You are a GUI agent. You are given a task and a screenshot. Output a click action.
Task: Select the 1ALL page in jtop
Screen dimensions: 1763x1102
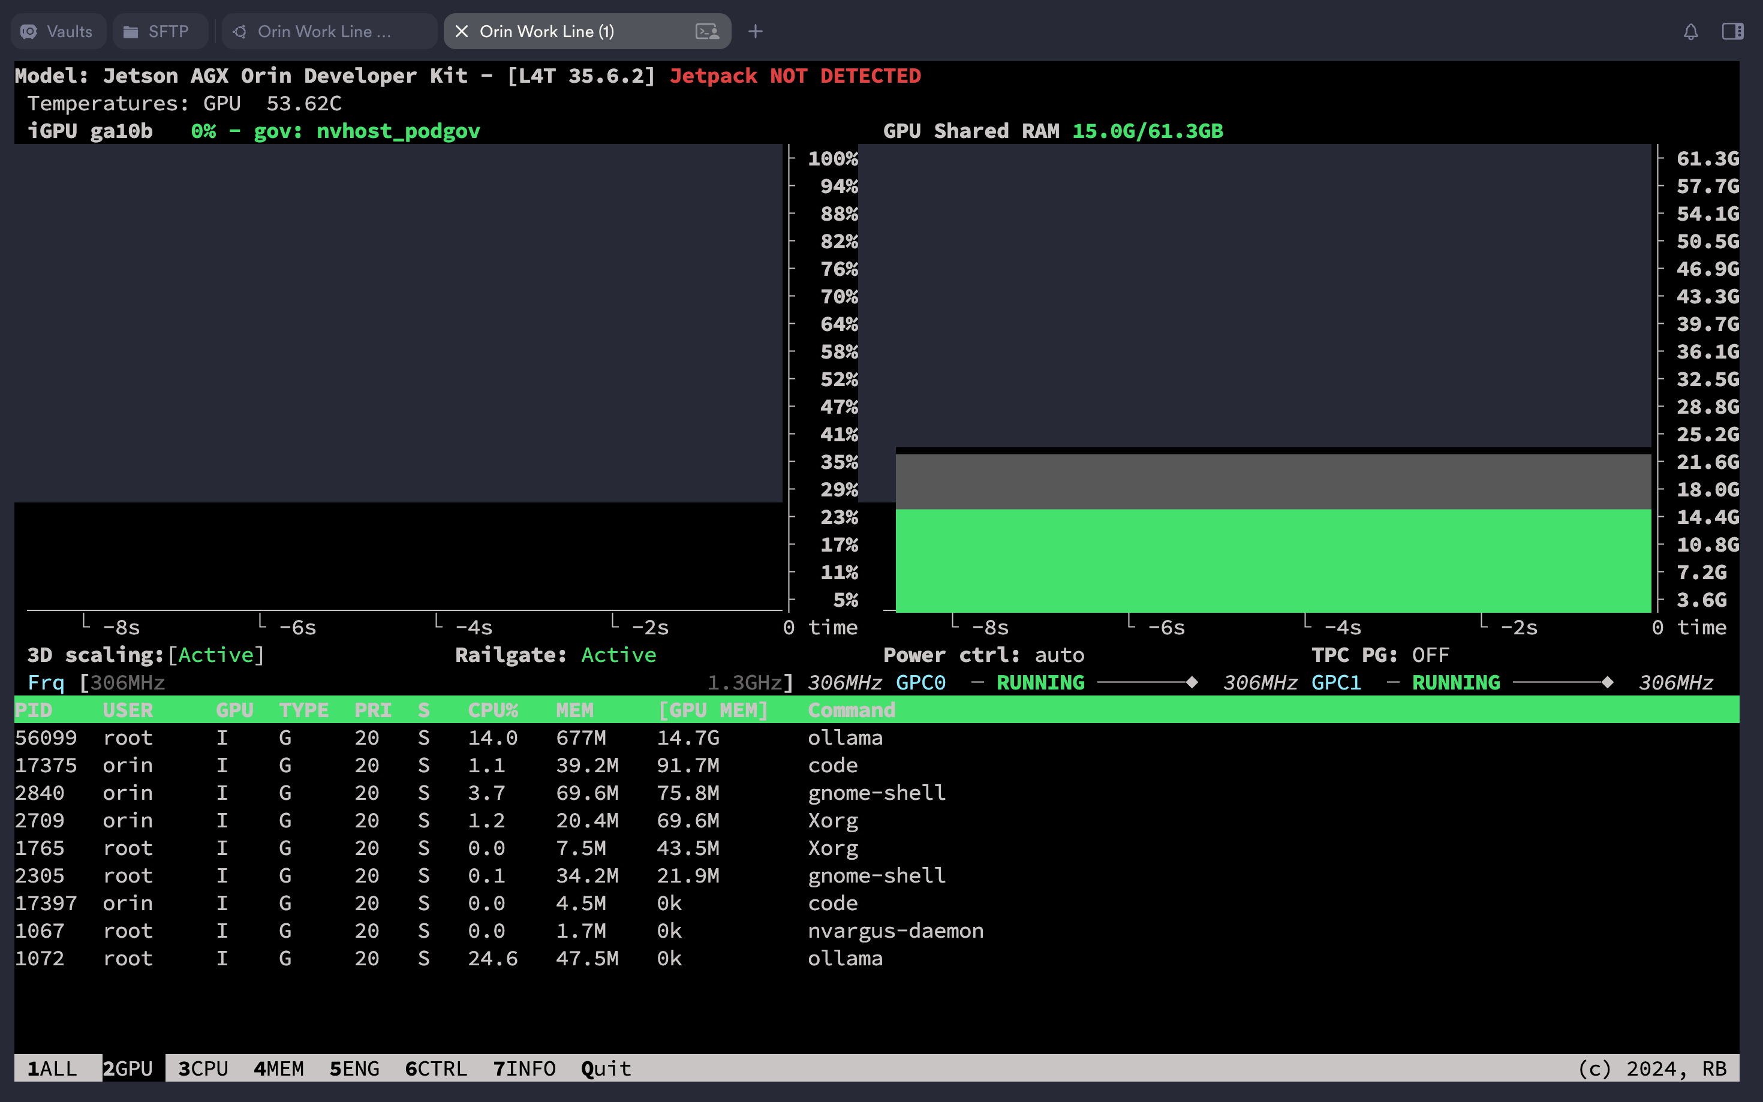pos(53,1068)
